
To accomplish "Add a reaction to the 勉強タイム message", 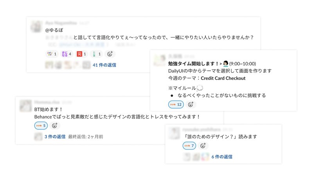I will point(191,104).
